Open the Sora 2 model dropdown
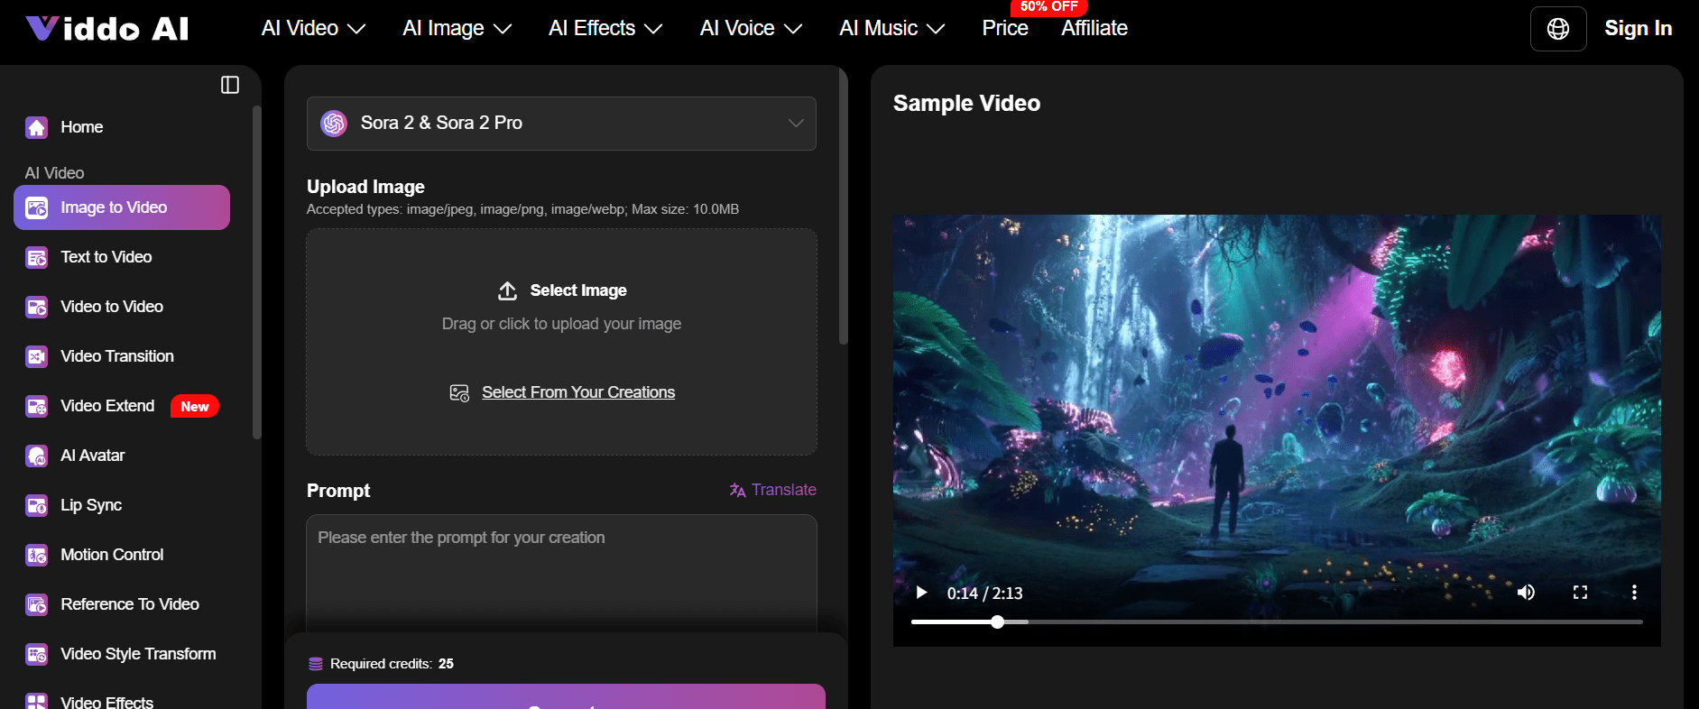 point(561,124)
